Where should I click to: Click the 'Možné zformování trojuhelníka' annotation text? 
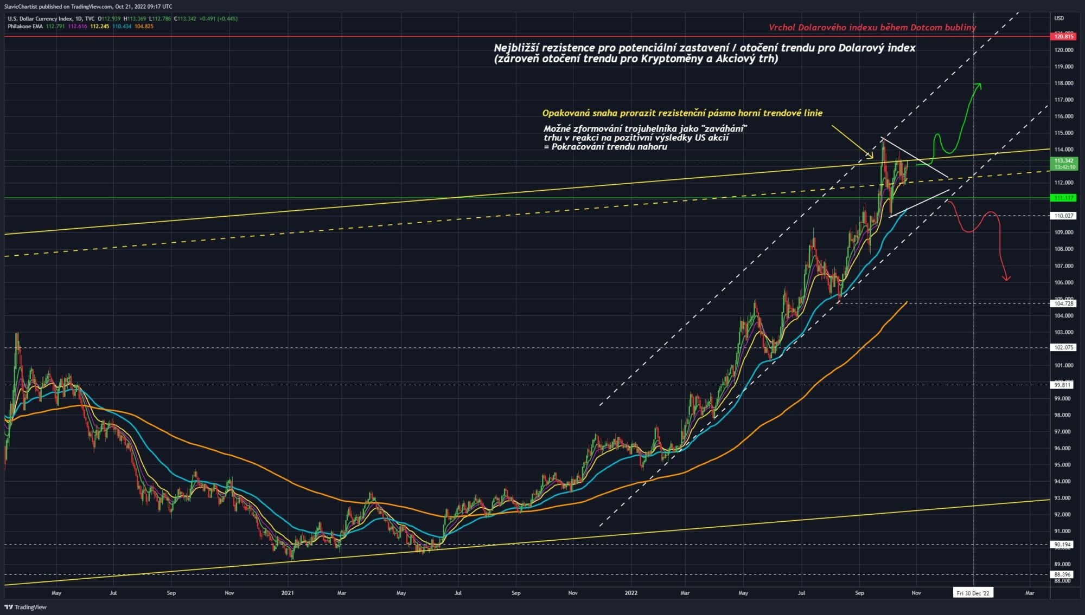[646, 138]
